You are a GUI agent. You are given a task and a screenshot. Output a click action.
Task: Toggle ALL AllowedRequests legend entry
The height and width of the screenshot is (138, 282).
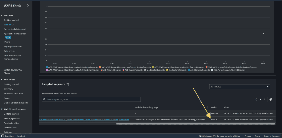[x=111, y=70]
